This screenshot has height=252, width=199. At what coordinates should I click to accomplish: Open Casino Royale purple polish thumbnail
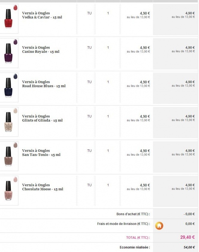[8, 53]
